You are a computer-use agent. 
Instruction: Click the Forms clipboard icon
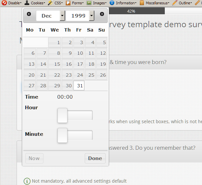click(x=68, y=3)
